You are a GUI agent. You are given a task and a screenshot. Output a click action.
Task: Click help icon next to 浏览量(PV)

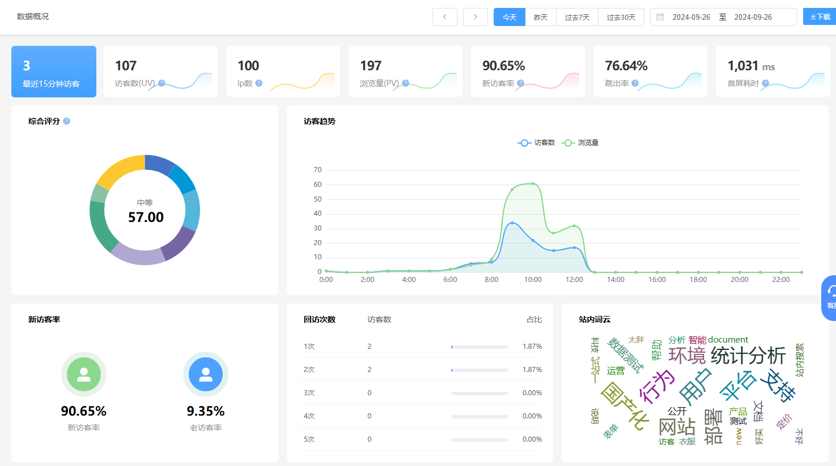pyautogui.click(x=405, y=83)
